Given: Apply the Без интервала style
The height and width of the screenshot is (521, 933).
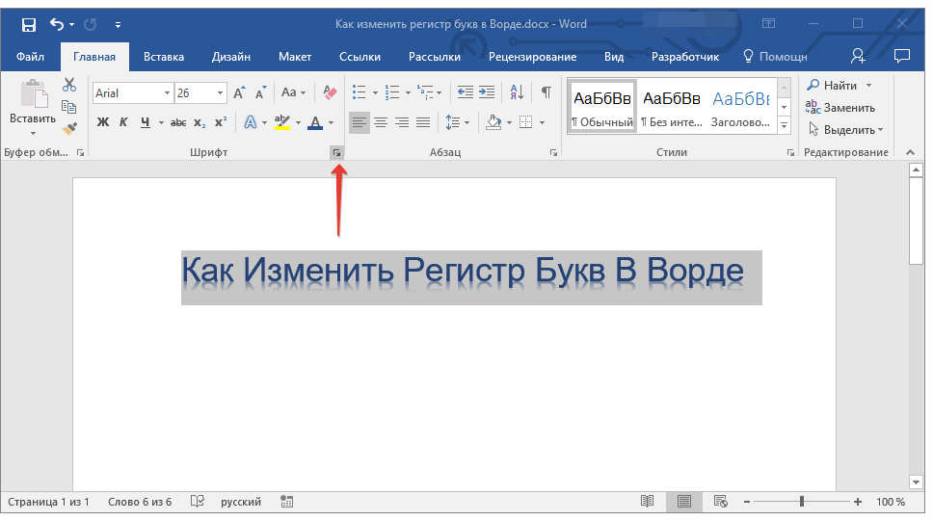Looking at the screenshot, I should pyautogui.click(x=672, y=106).
